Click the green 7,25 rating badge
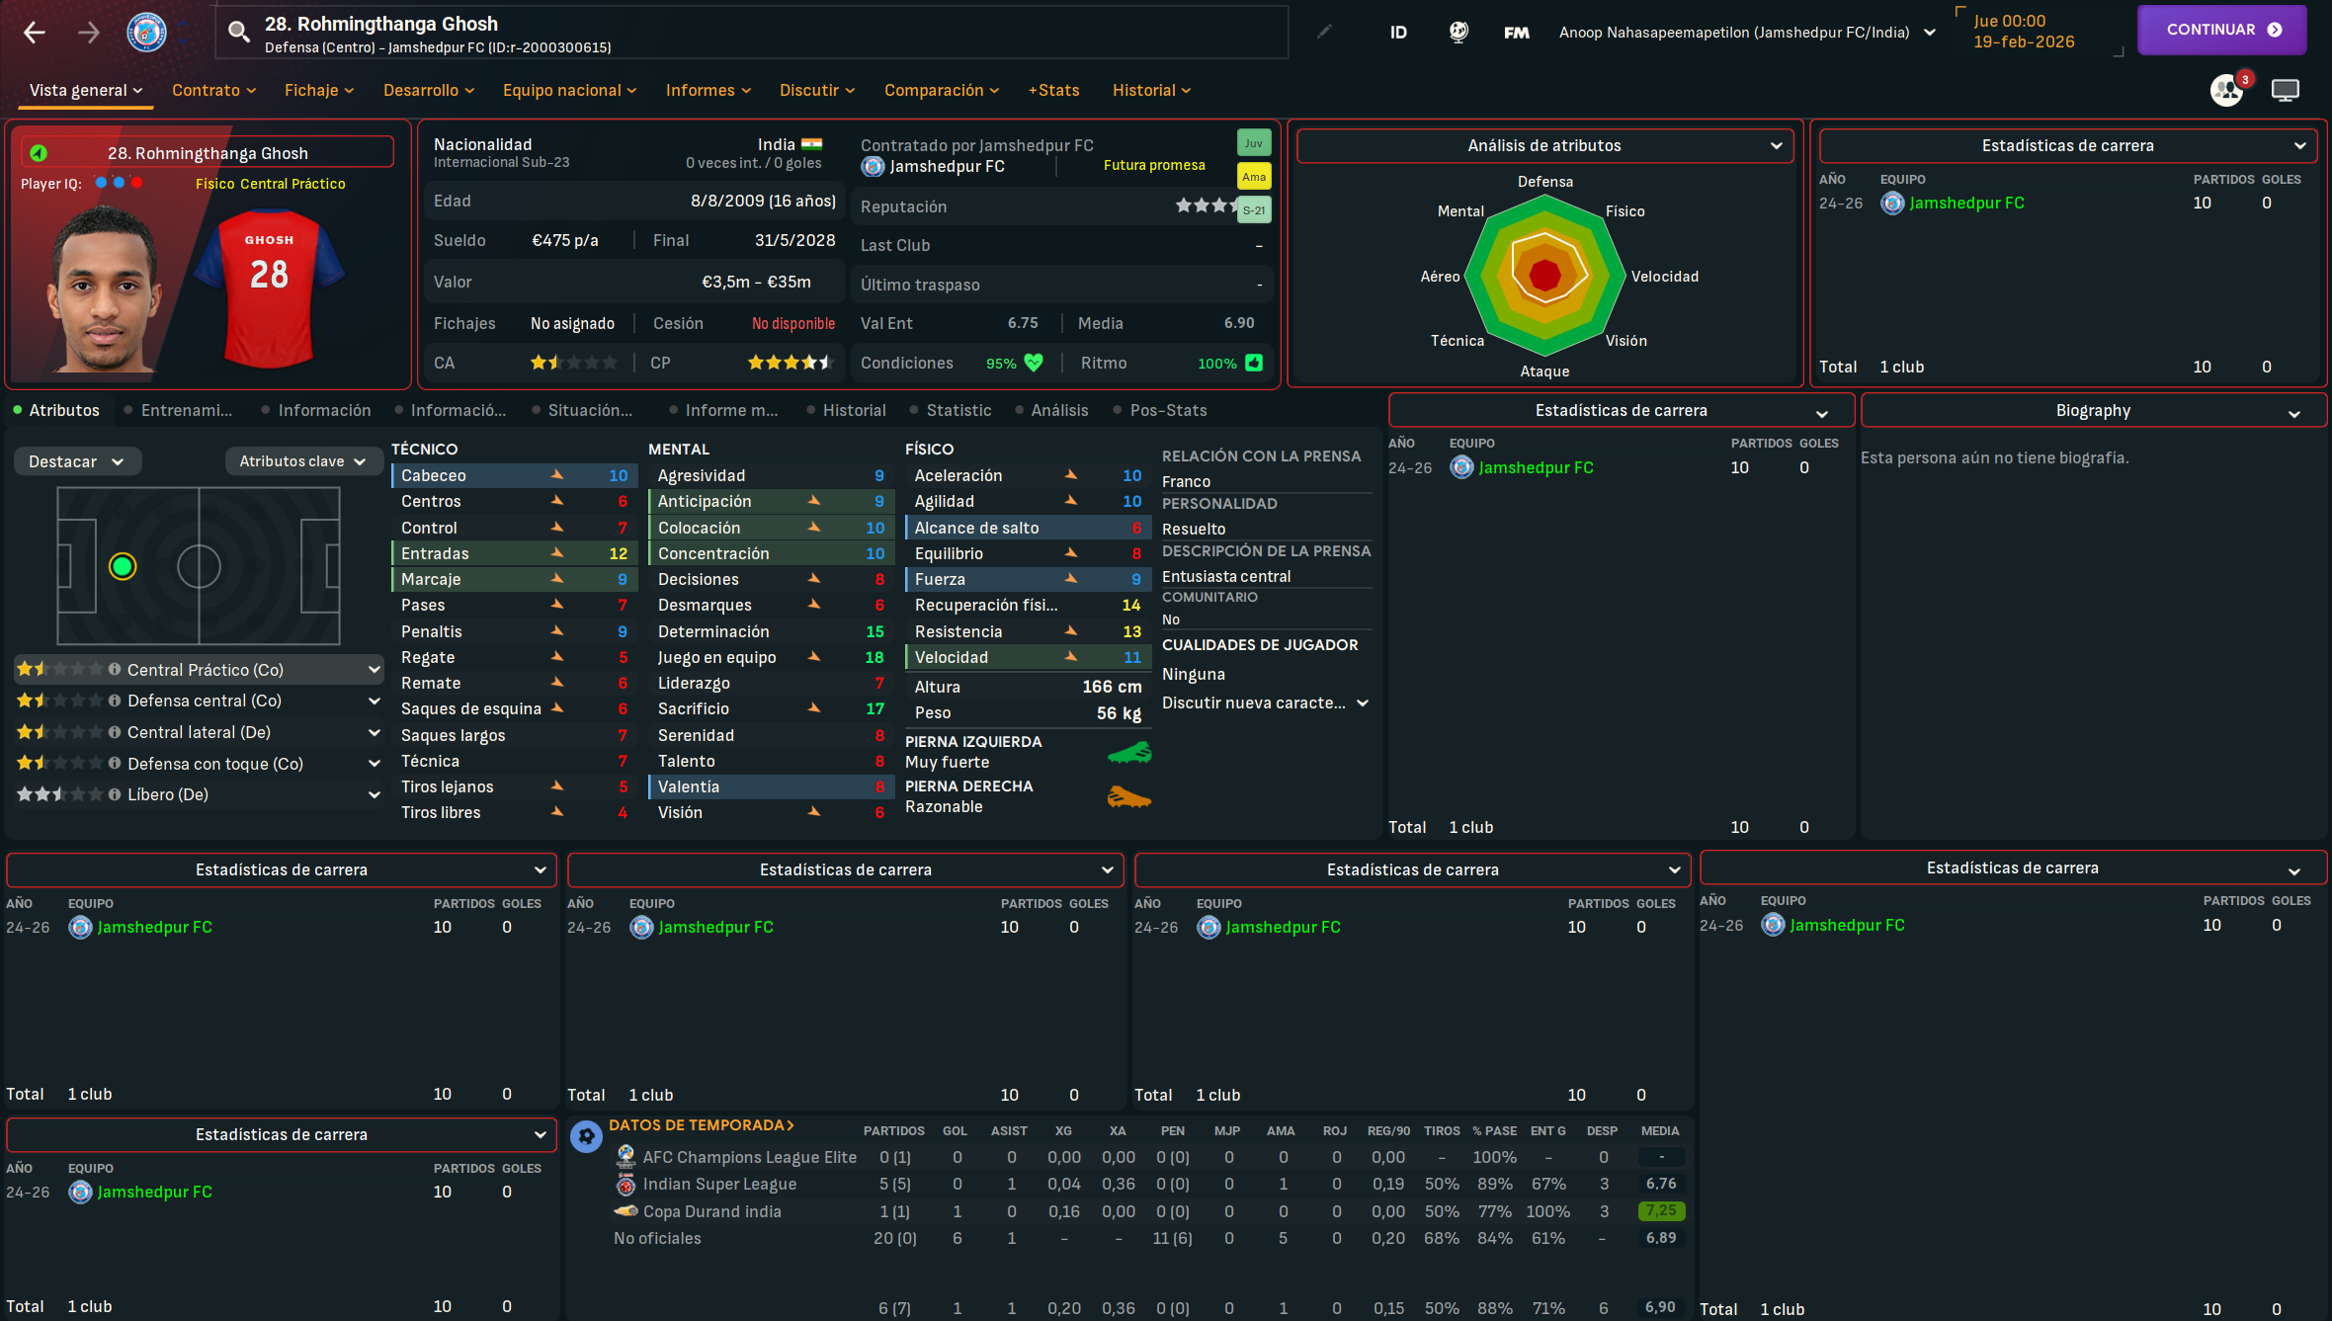2332x1321 pixels. (x=1660, y=1210)
